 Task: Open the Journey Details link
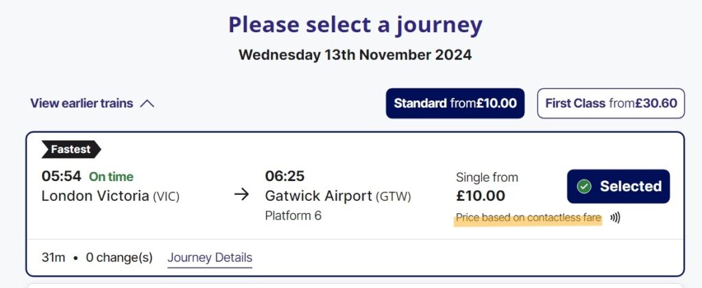210,258
